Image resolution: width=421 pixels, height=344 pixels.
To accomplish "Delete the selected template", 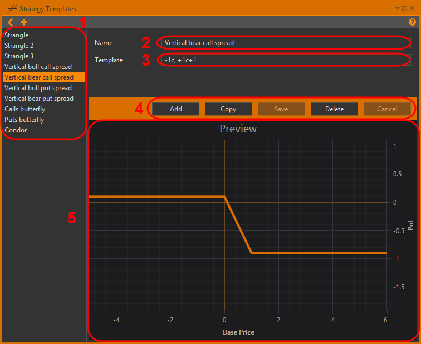I will tap(334, 109).
